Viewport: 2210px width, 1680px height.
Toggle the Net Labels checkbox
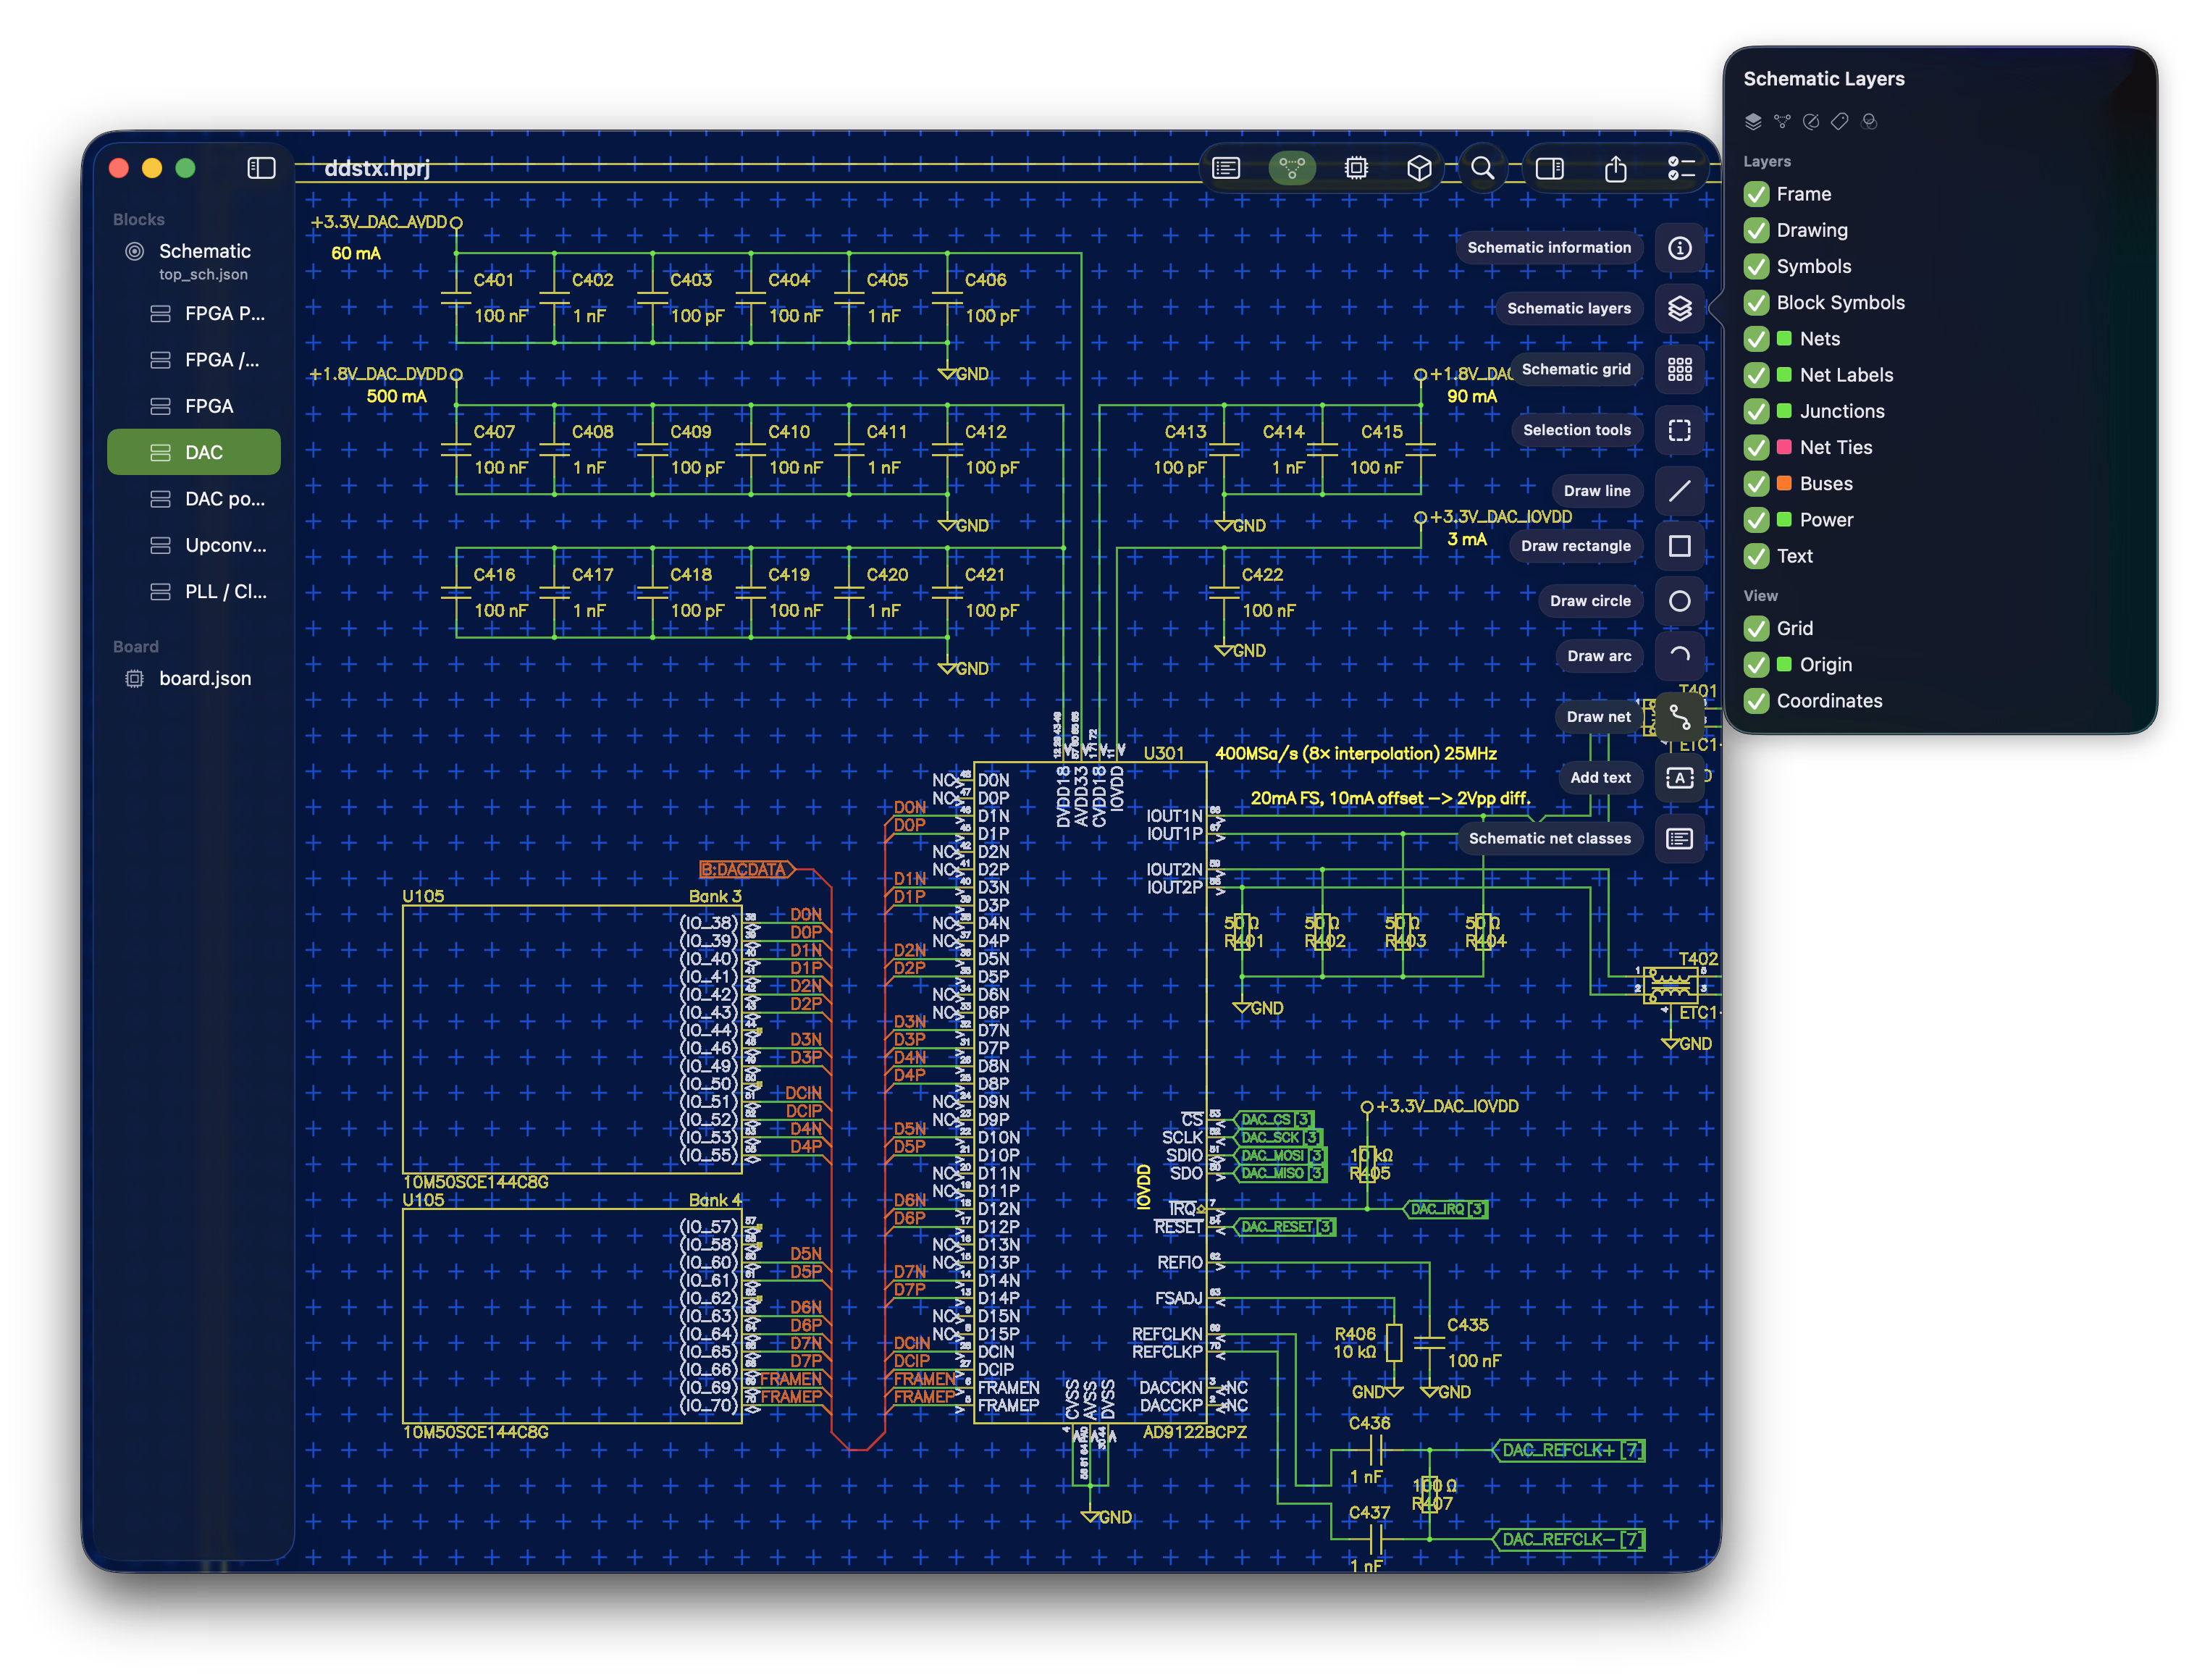click(1755, 375)
